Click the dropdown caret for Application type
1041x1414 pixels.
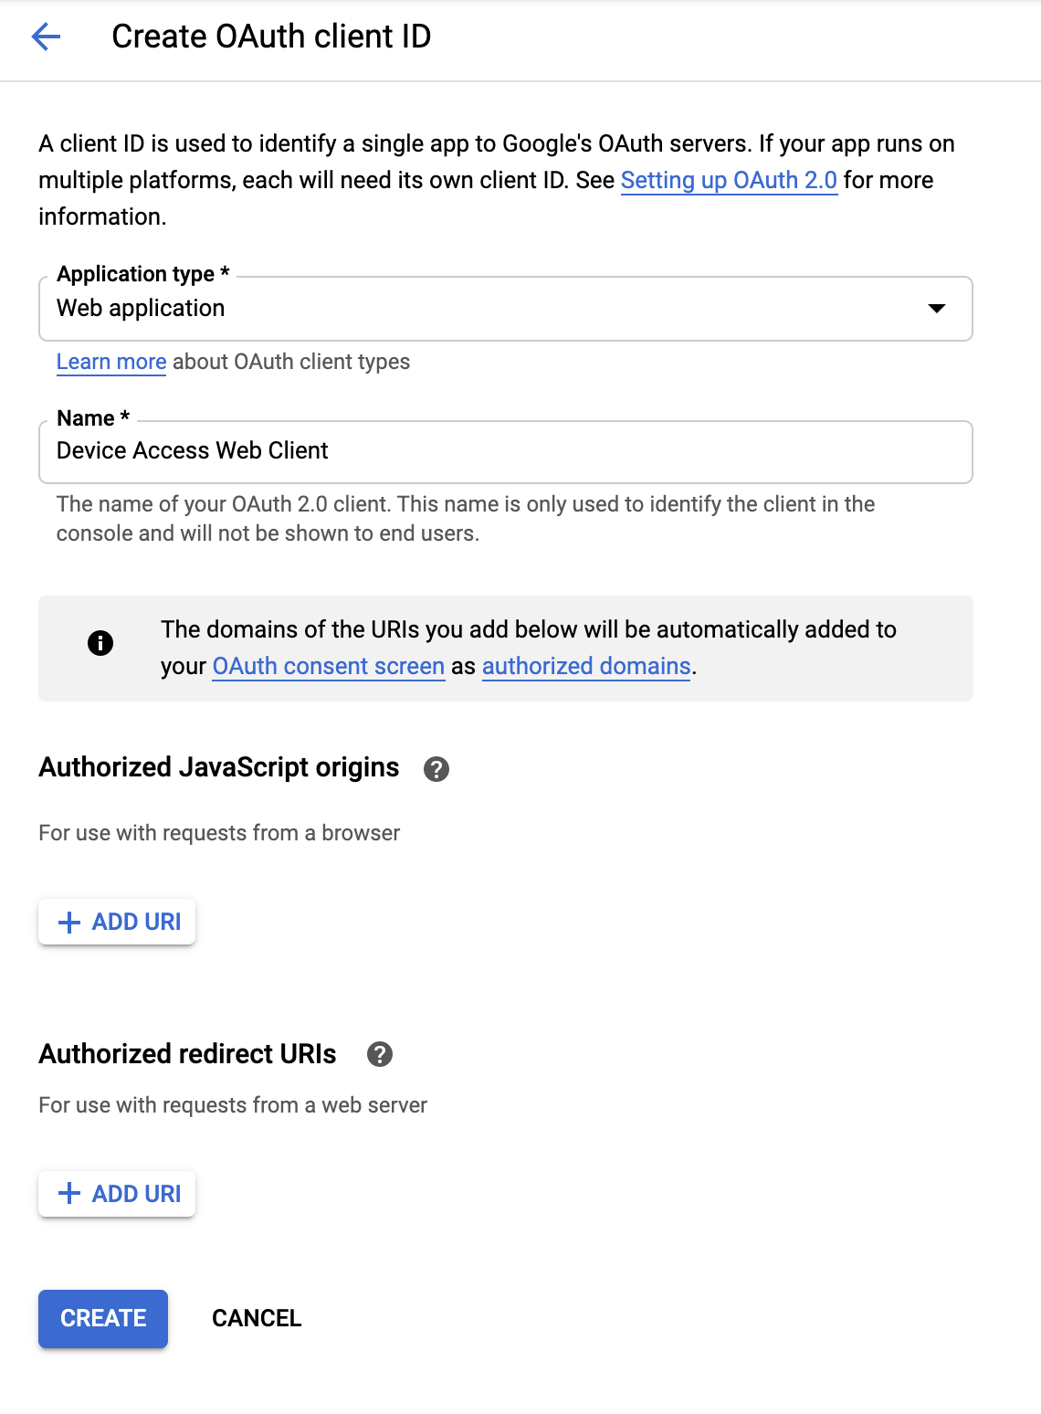(x=938, y=309)
